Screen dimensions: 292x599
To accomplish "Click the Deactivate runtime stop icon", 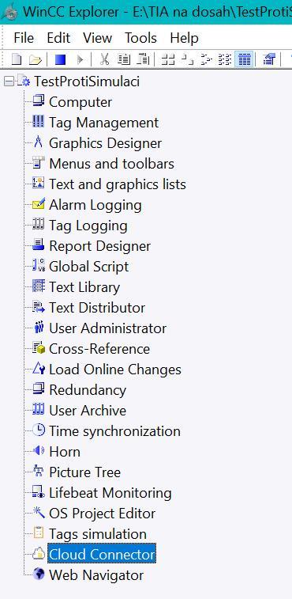I will pyautogui.click(x=60, y=59).
